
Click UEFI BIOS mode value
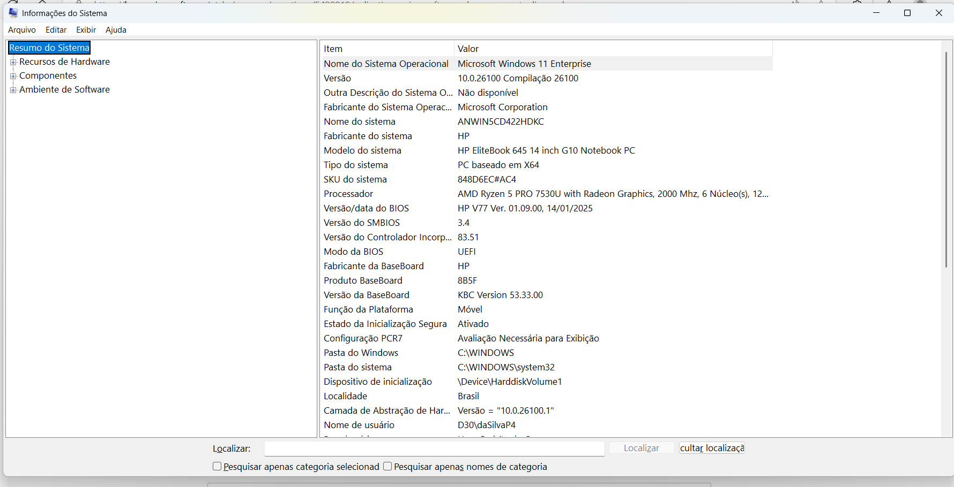pos(466,252)
